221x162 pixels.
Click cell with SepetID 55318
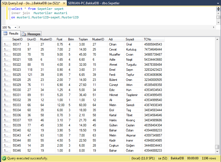tap(18, 49)
